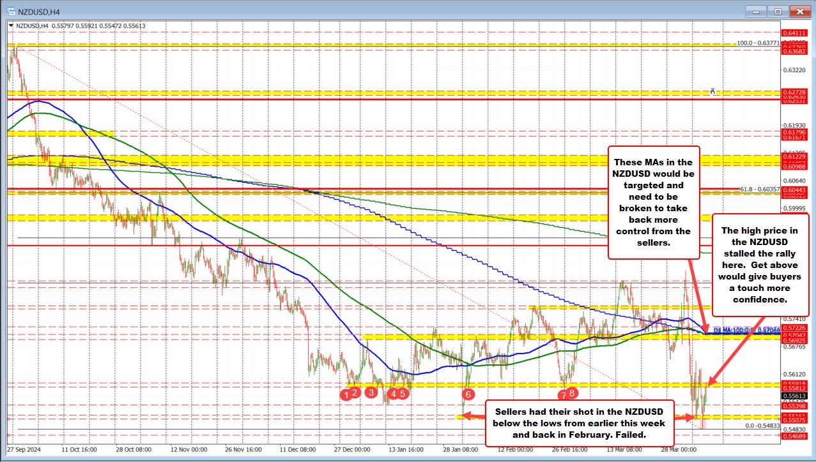Maximize the NZDUSD,H4 chart window
Viewport: 816px width, 462px height.
(778, 11)
